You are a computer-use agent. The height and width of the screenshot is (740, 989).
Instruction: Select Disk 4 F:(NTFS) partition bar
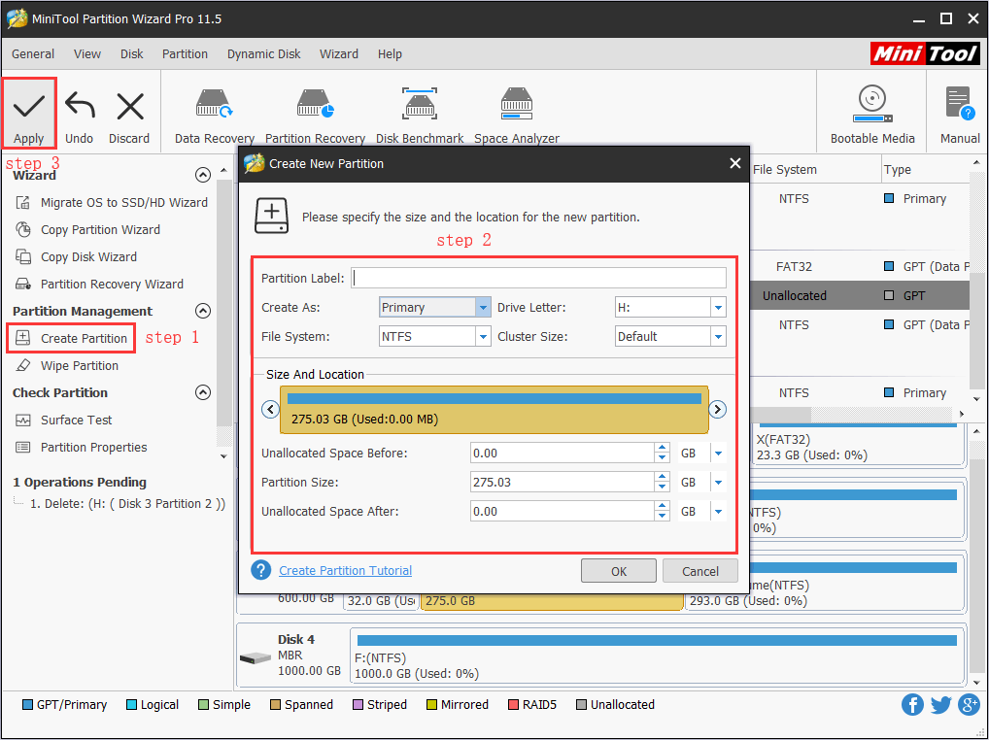[x=657, y=657]
